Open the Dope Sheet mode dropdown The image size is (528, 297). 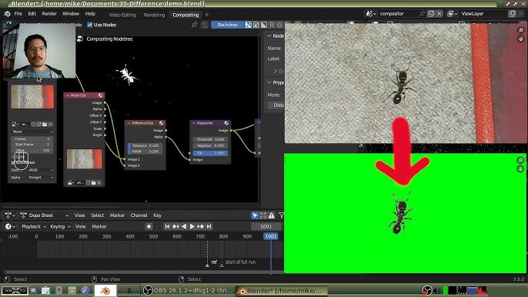point(45,215)
